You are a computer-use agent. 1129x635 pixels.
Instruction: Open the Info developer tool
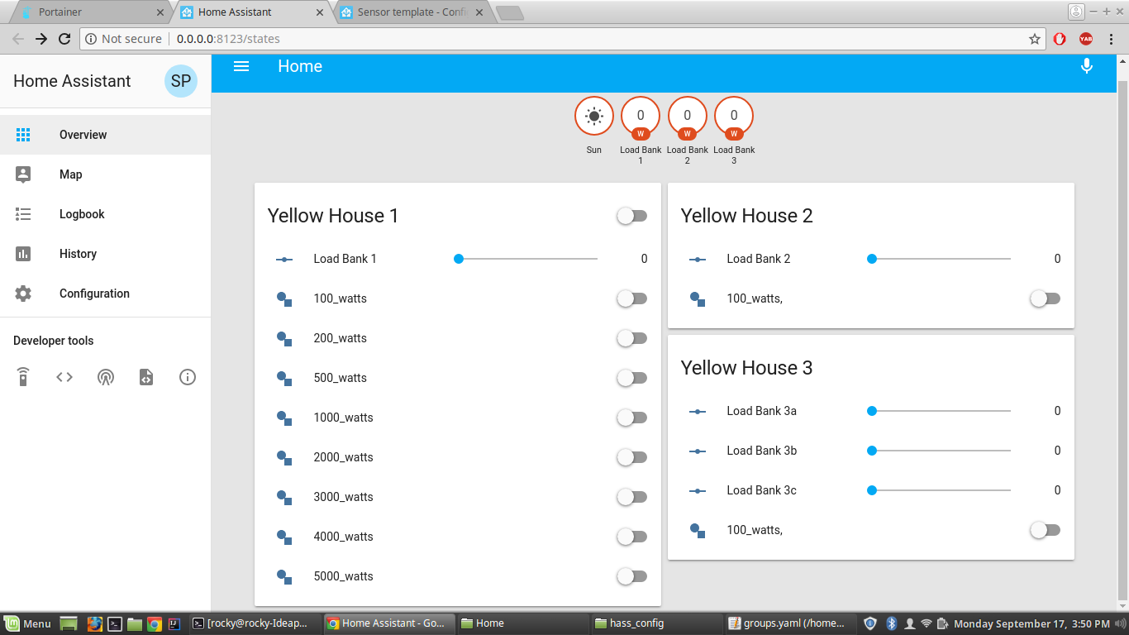187,377
